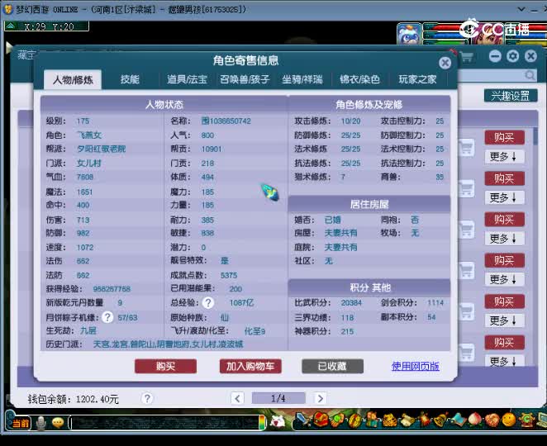Open the 玩家之家 tab
The image size is (547, 446).
[x=417, y=79]
